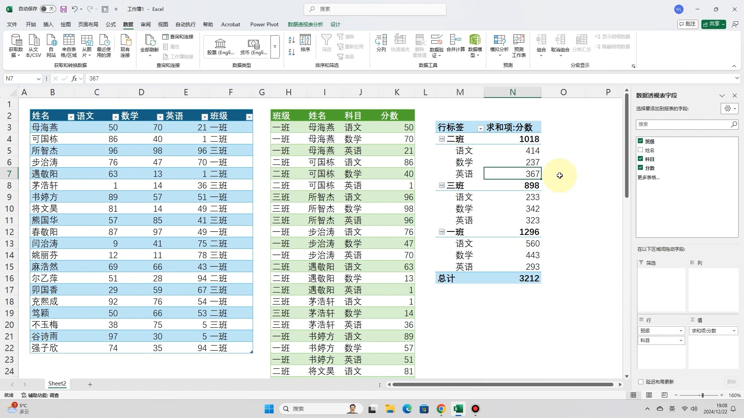Enable 延迟布局更新 checkbox
The width and height of the screenshot is (744, 418).
(x=640, y=382)
